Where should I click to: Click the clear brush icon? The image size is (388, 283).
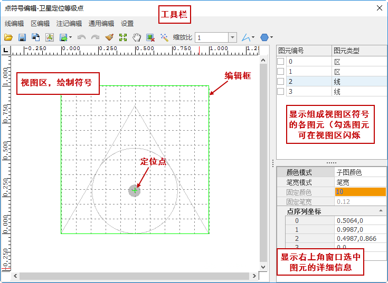pos(109,37)
